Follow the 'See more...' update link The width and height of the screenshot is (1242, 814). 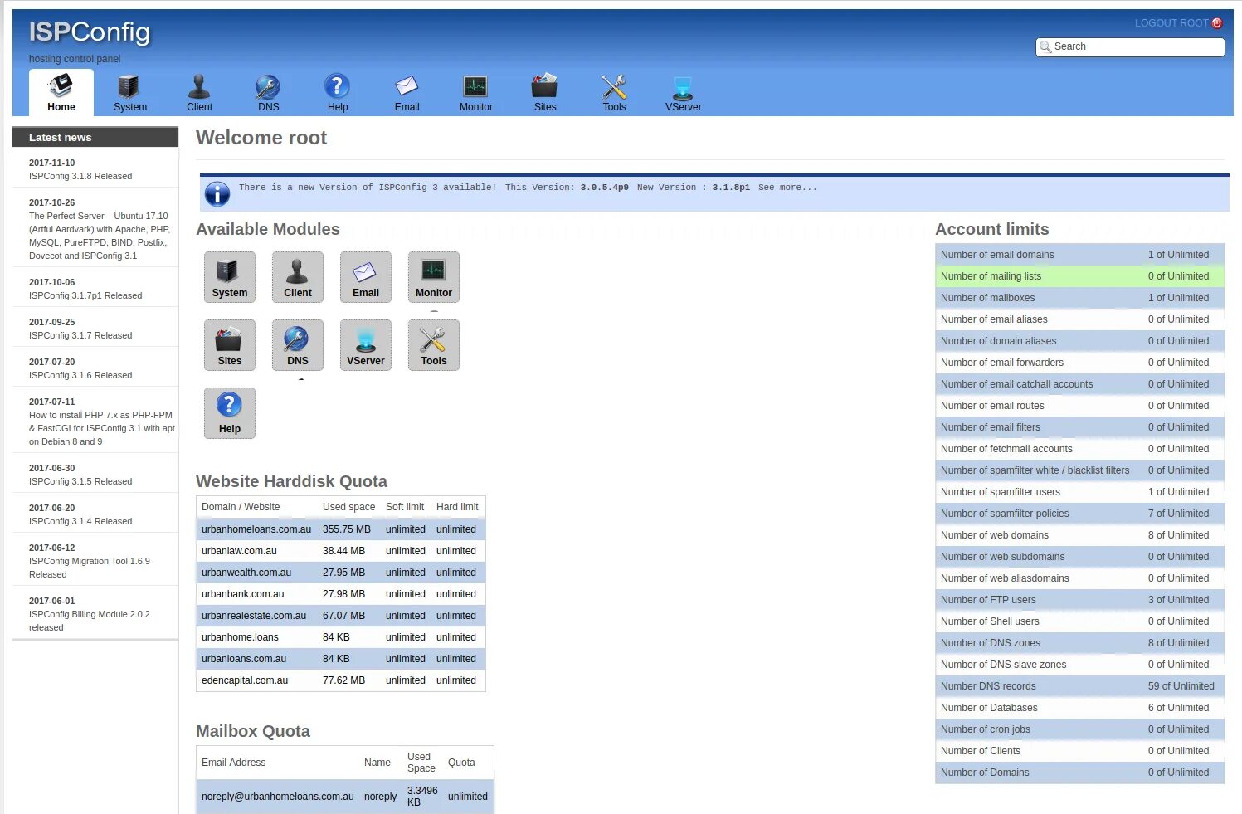[787, 188]
